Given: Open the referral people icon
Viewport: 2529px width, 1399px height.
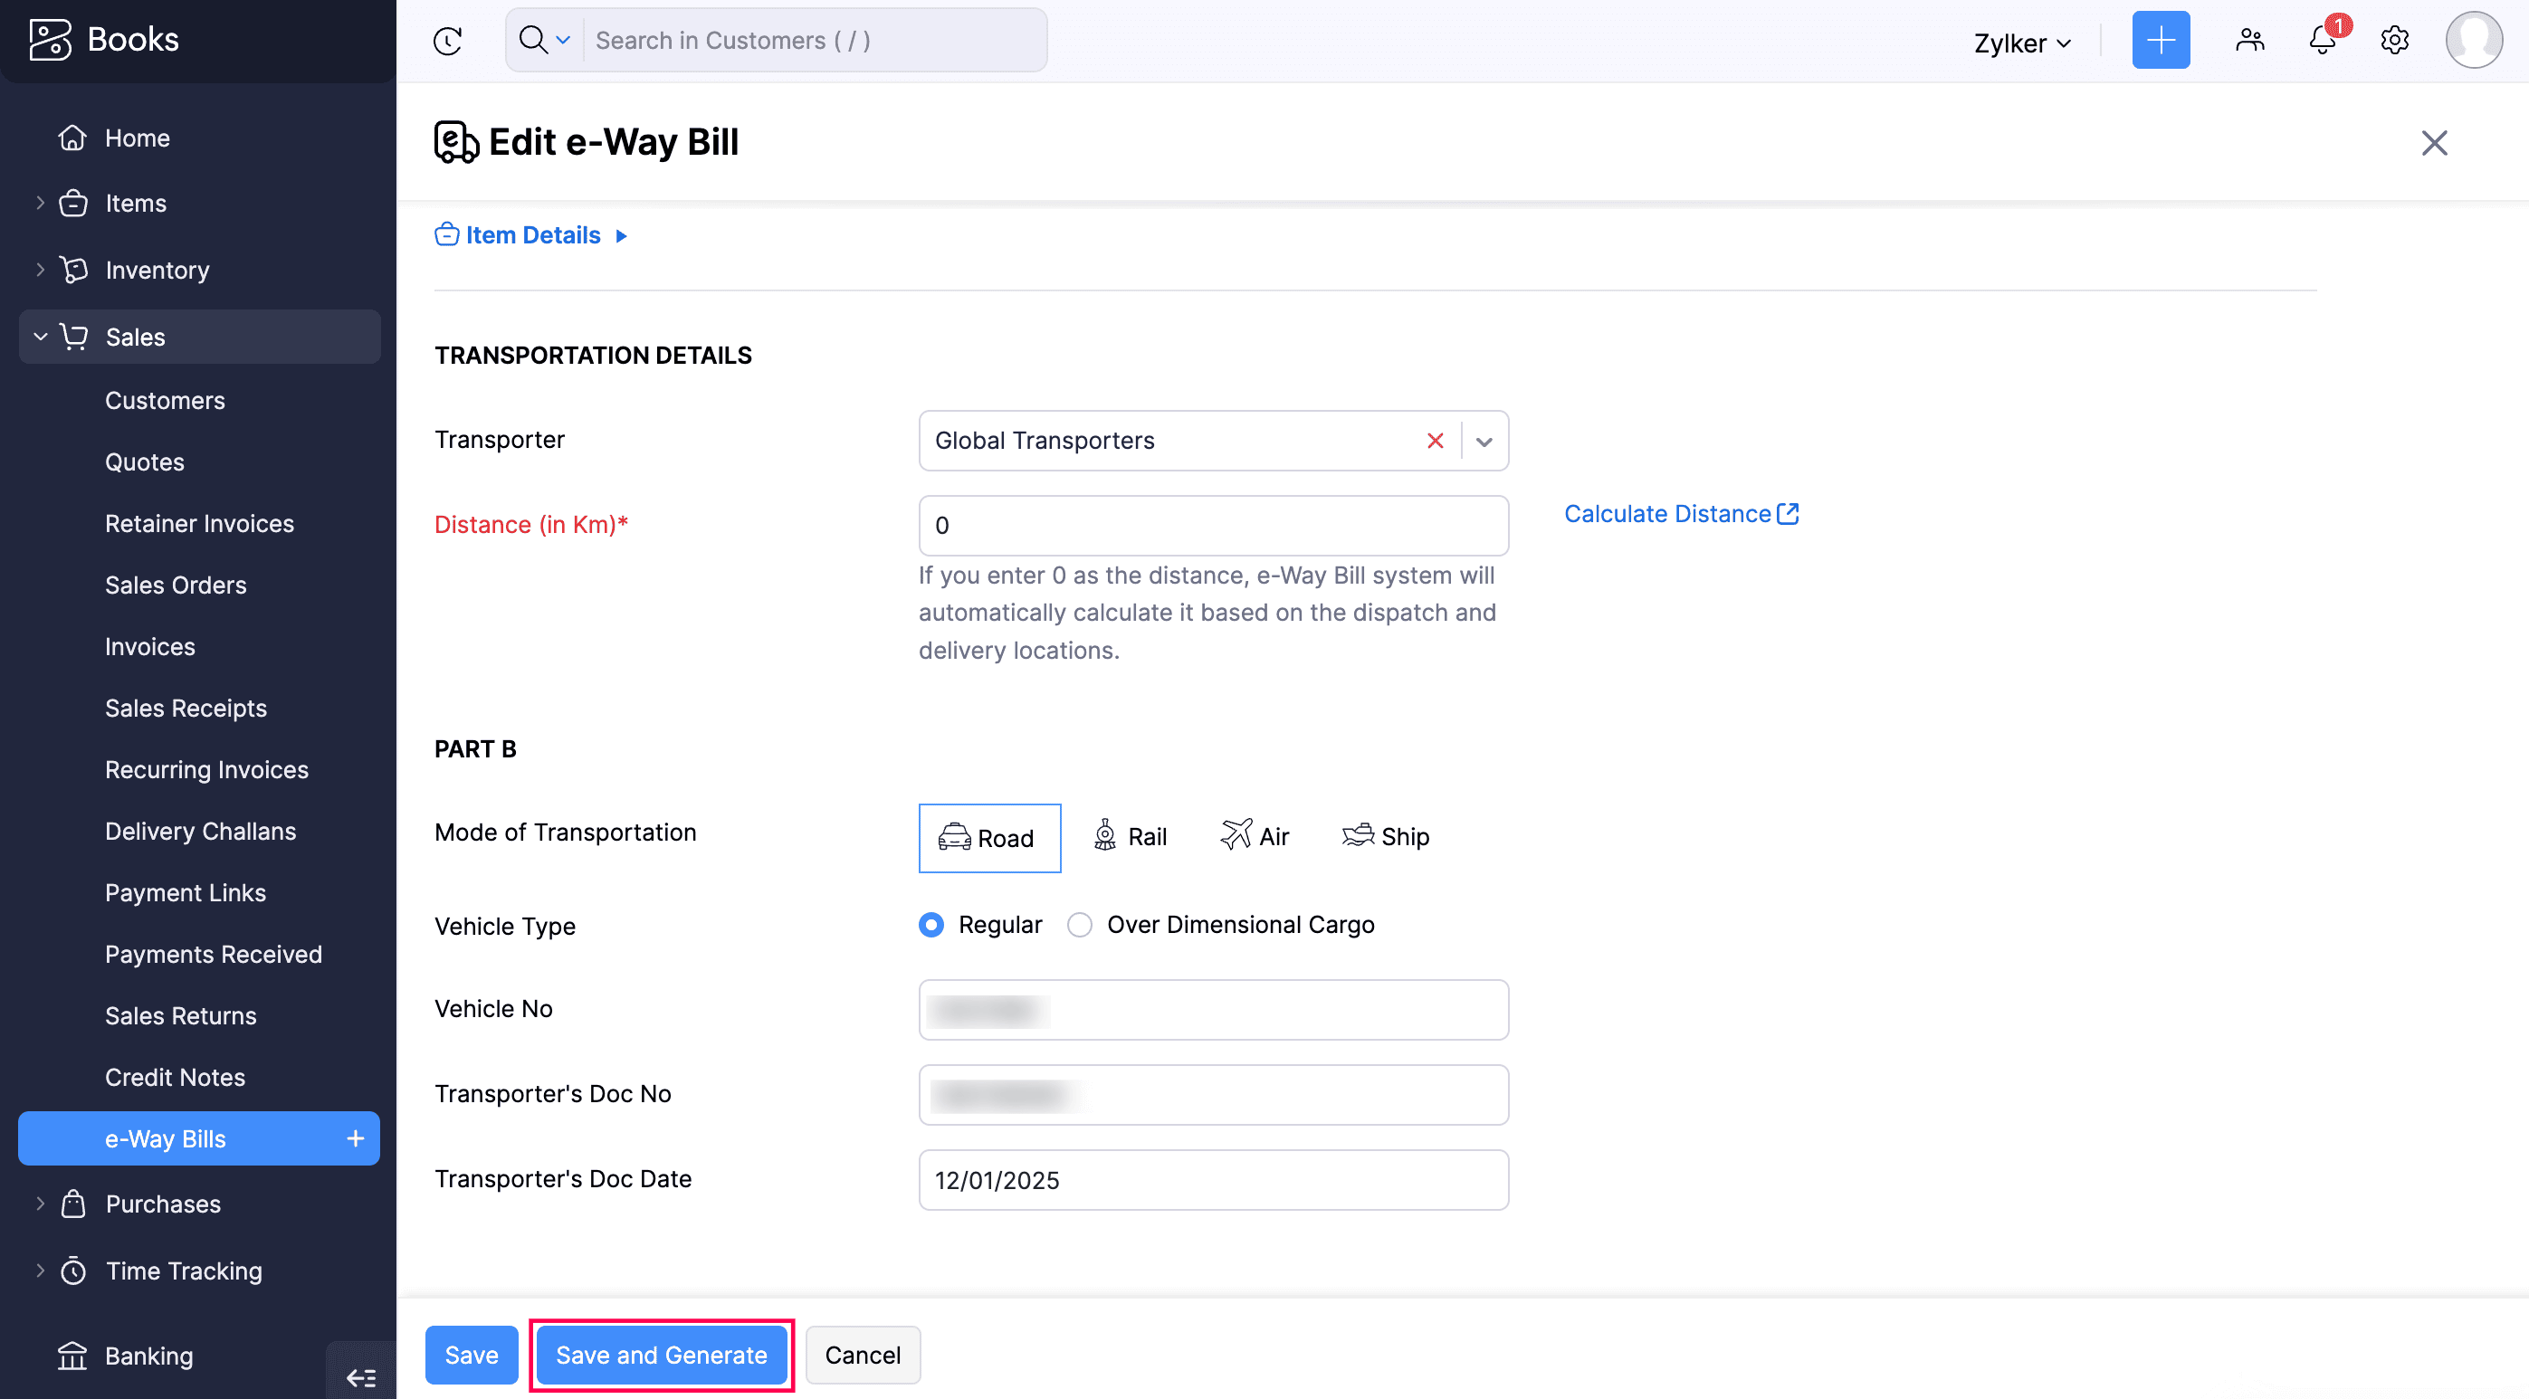Looking at the screenshot, I should click(x=2249, y=40).
